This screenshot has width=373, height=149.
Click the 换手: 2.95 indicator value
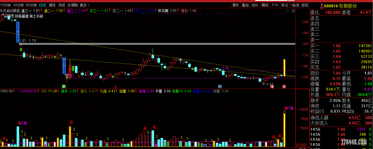[69, 91]
